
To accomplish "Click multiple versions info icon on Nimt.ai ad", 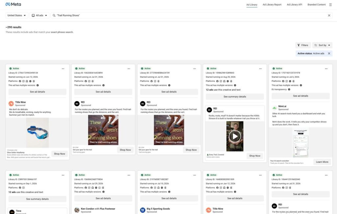I will point(301,85).
